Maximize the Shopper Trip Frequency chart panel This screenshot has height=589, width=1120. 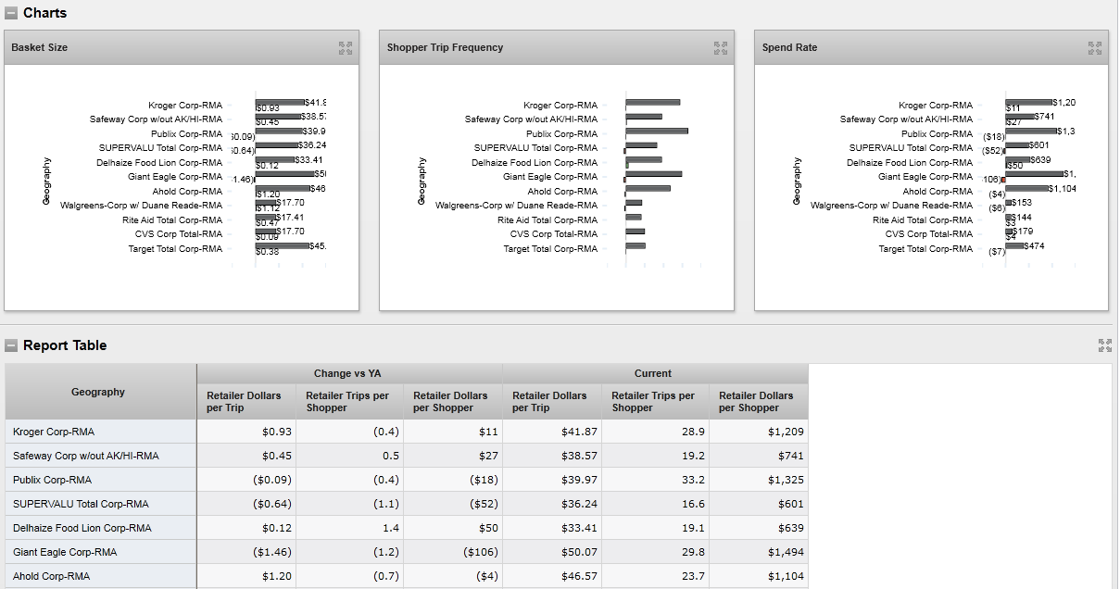(721, 47)
